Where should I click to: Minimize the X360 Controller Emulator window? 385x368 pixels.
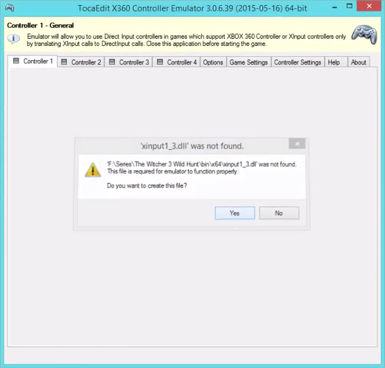click(335, 7)
